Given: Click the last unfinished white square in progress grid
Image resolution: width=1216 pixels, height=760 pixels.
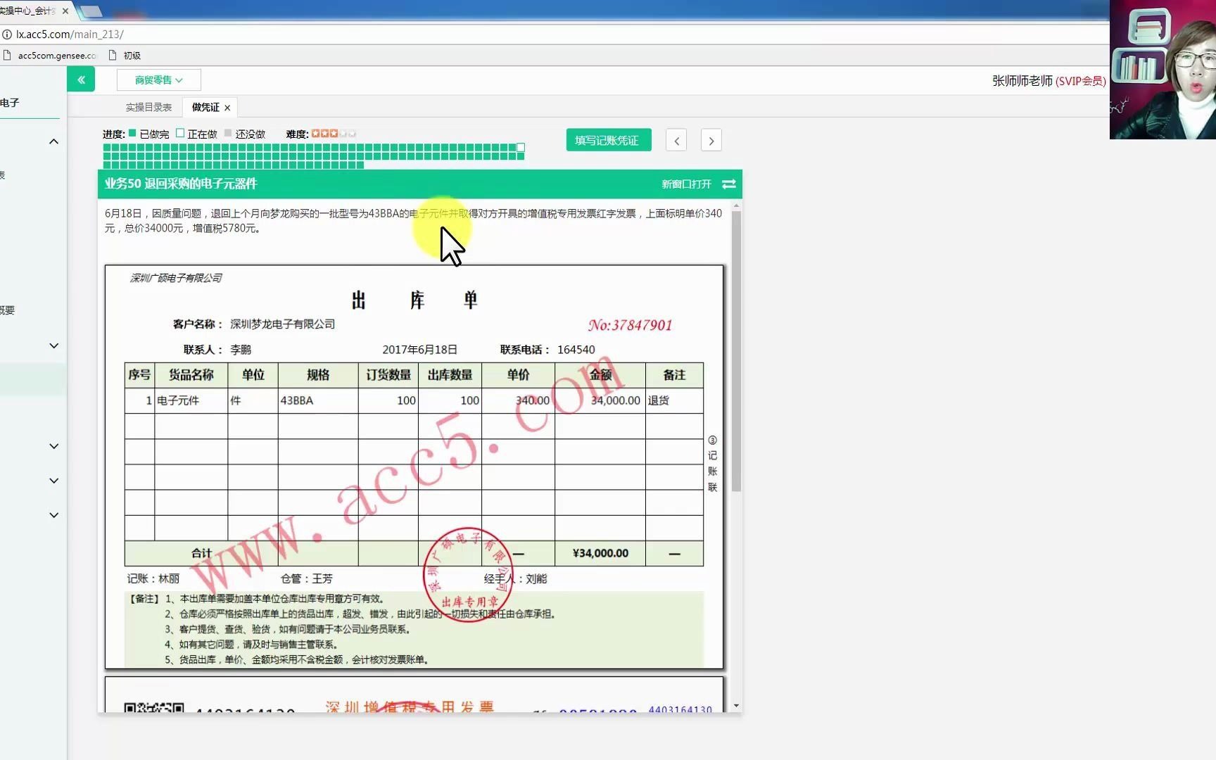Looking at the screenshot, I should pyautogui.click(x=520, y=148).
